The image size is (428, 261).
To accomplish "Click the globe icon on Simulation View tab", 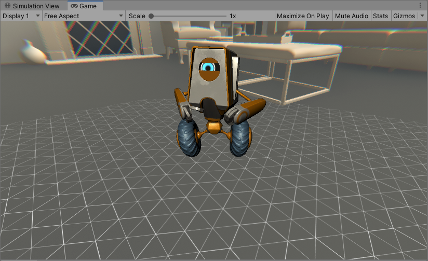I will [8, 6].
